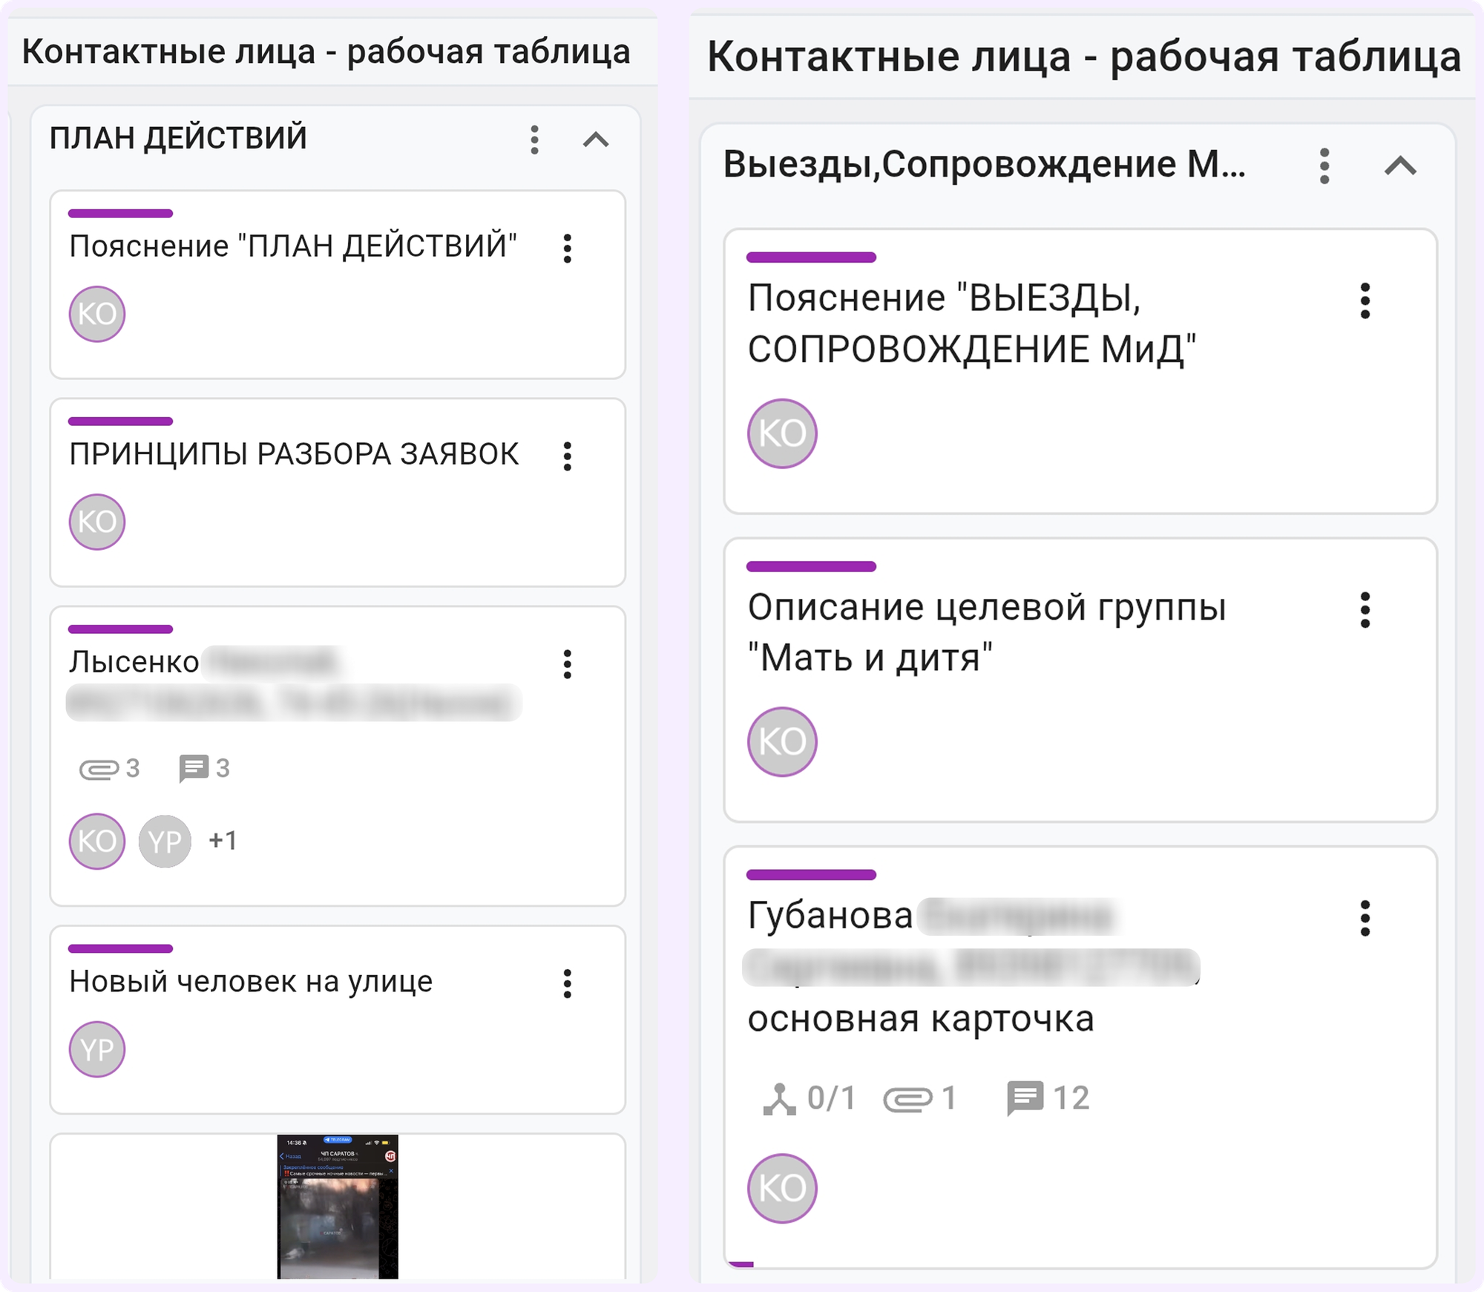Open the ПРИНЦИПЫ РАЗБОРА ЗАЯВОК card menu
1484x1292 pixels.
[568, 456]
